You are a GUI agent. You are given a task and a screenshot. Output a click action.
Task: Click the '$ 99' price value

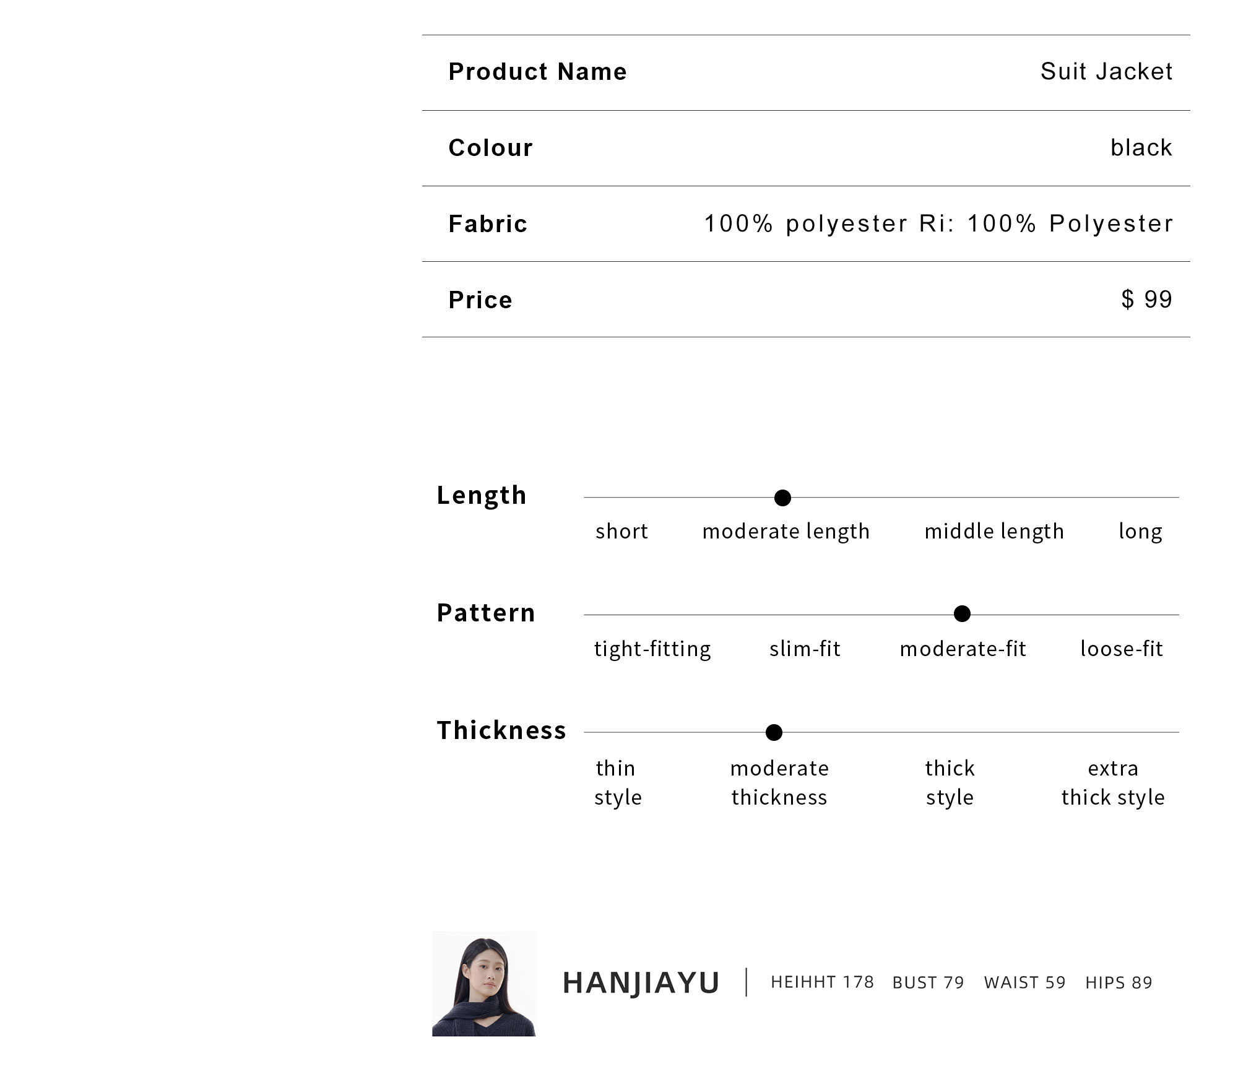point(1147,300)
